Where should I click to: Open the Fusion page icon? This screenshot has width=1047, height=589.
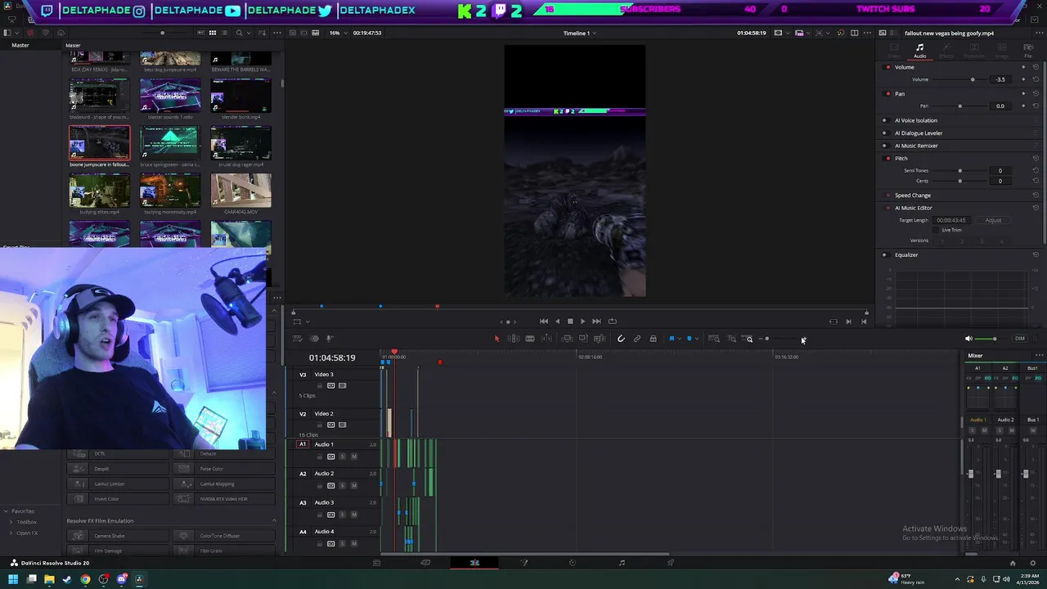523,563
